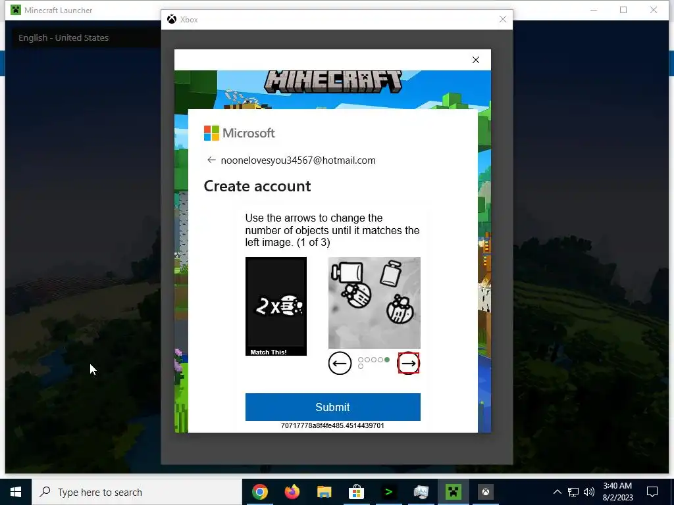Close the Xbox window
The width and height of the screenshot is (674, 505).
(x=502, y=19)
